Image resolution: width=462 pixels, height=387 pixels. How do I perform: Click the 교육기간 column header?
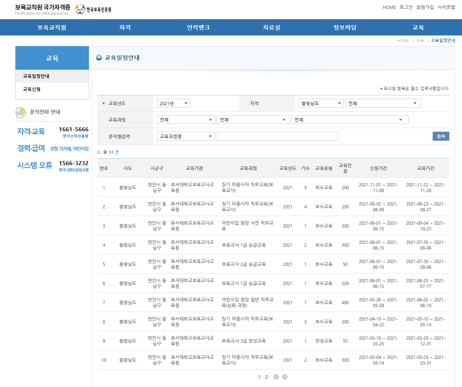(x=425, y=168)
